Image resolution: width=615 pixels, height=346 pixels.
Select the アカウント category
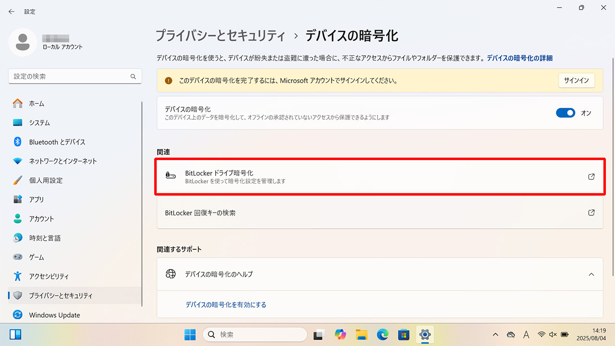(75, 219)
